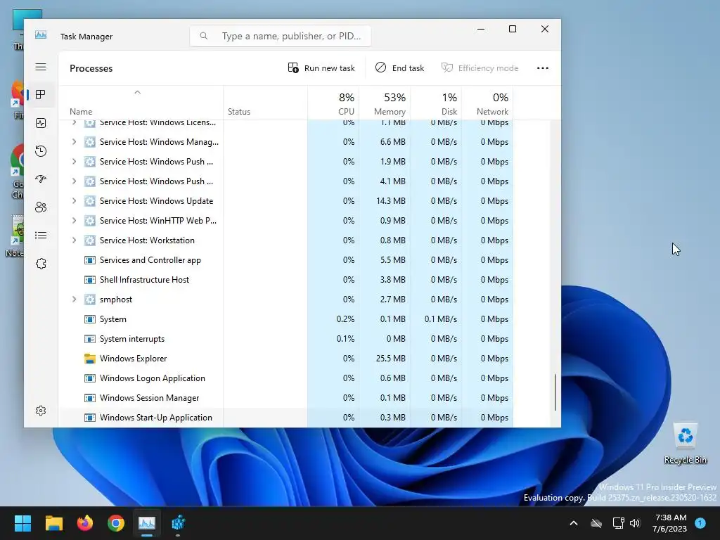Open File Explorer from the taskbar
720x540 pixels.
(x=53, y=523)
